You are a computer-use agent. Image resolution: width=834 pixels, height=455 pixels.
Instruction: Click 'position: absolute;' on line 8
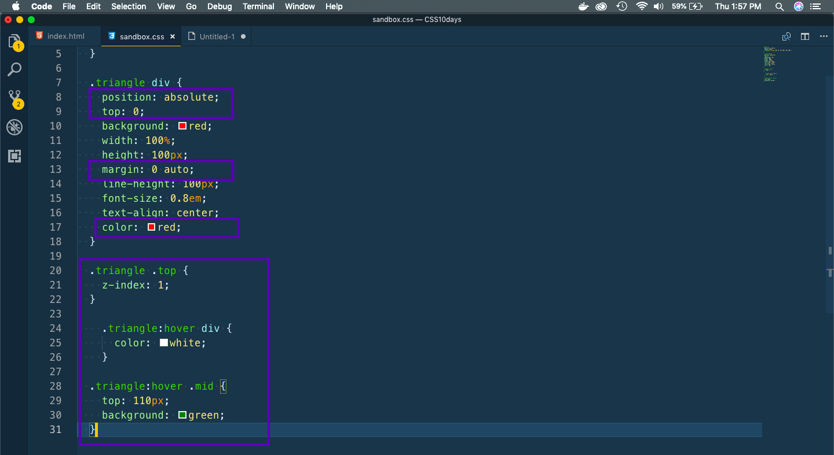click(161, 97)
